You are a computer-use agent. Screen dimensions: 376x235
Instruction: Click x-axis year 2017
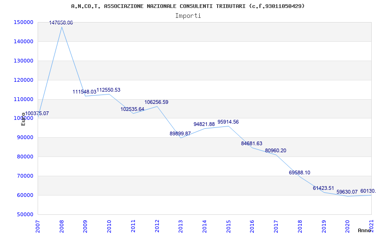pyautogui.click(x=276, y=227)
